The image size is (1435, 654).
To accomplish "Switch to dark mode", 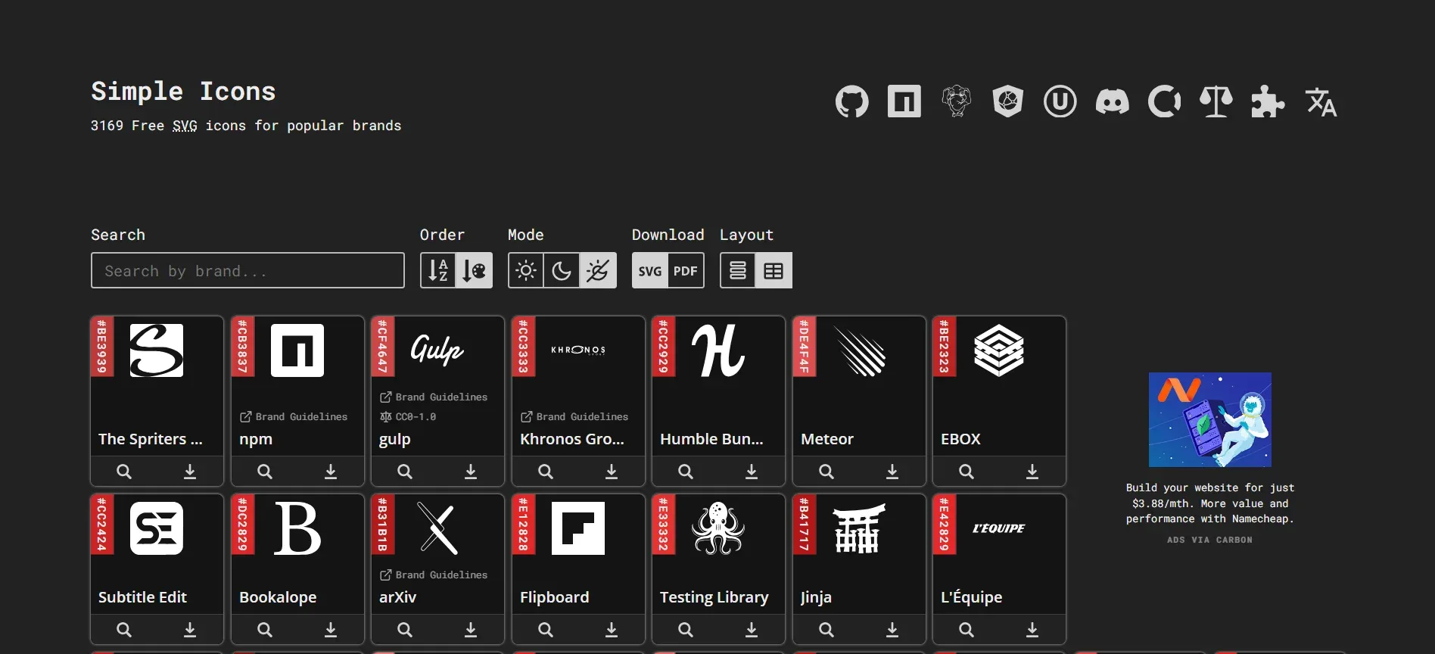I will (x=562, y=270).
